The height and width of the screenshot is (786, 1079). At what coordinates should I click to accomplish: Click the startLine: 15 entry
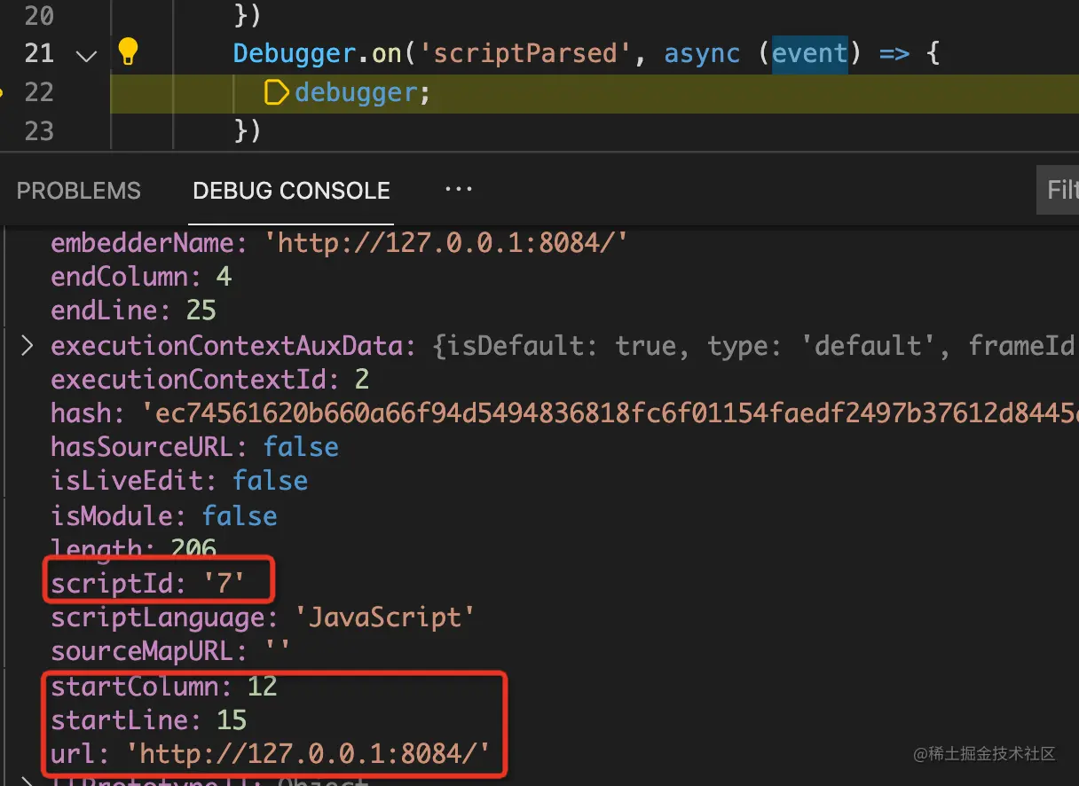[x=149, y=720]
